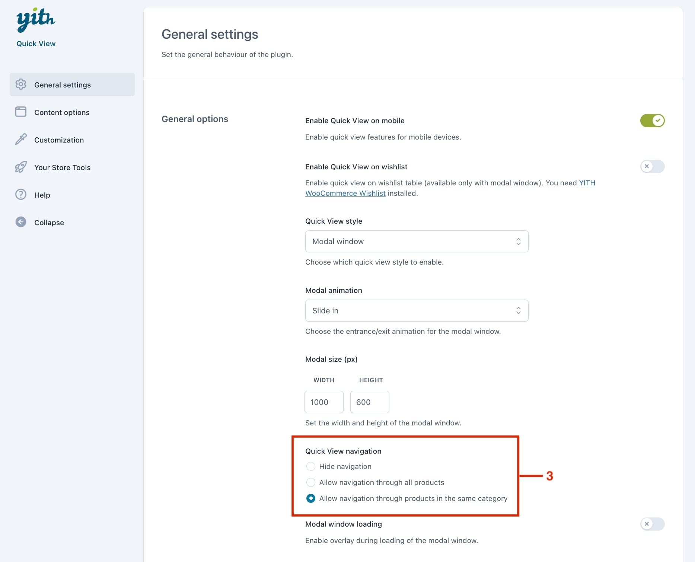
Task: Collapse the sidebar menu
Action: pyautogui.click(x=72, y=222)
